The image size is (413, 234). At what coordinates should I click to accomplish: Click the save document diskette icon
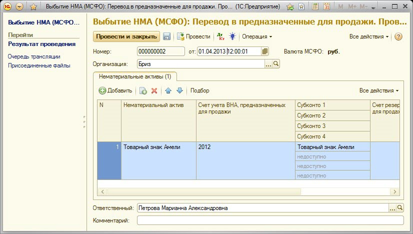point(167,37)
